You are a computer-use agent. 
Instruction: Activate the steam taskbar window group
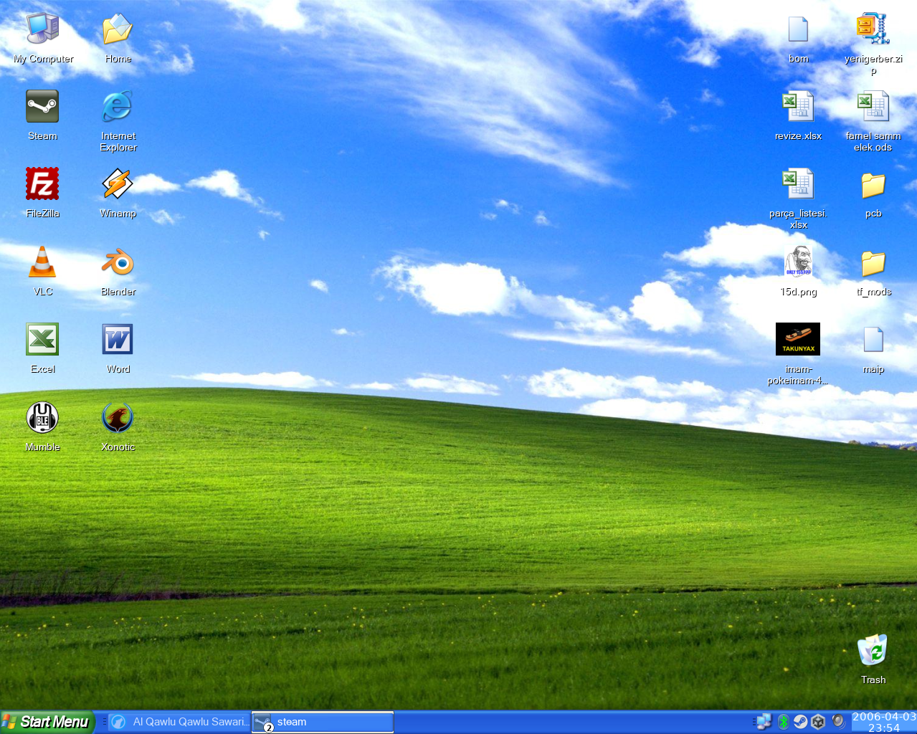(x=323, y=722)
